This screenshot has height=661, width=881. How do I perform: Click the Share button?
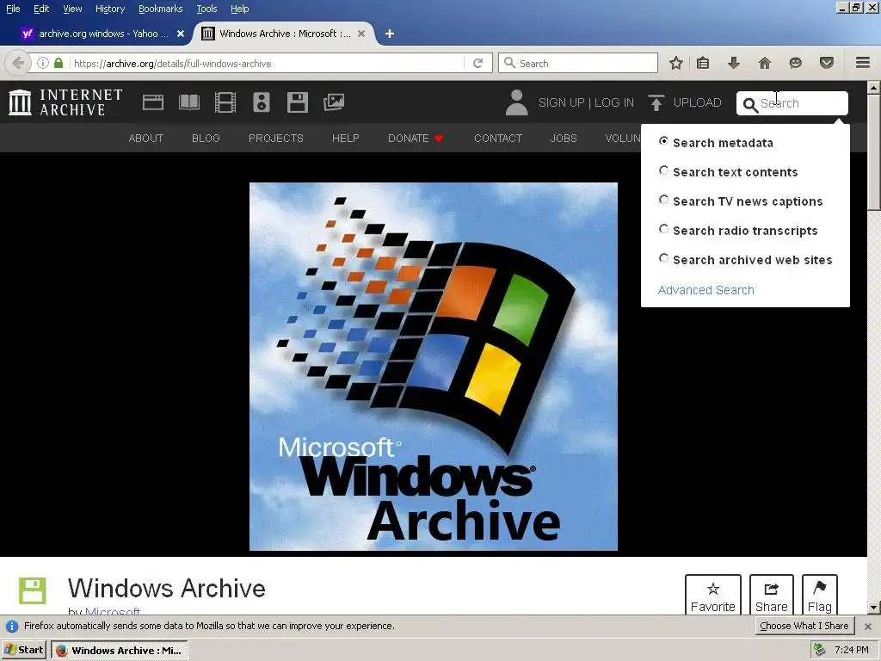pyautogui.click(x=772, y=596)
